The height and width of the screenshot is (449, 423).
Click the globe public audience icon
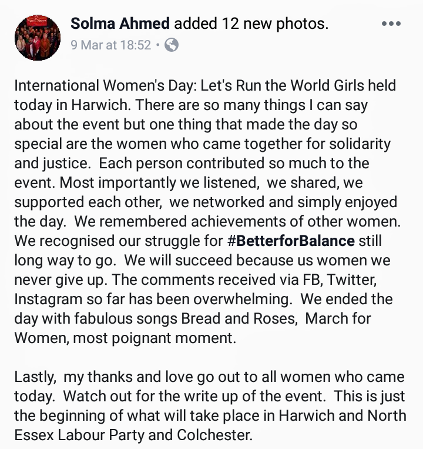tap(172, 45)
